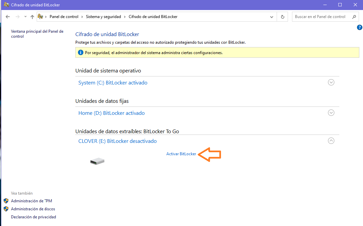Click breadcrumb chevron after 'Sistema y seguridad'

tap(125, 17)
